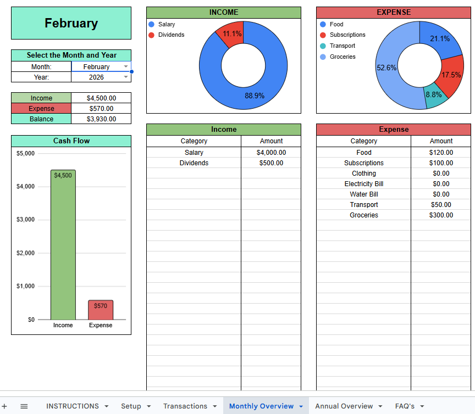Select the February month value cell
This screenshot has width=475, height=414.
[101, 66]
